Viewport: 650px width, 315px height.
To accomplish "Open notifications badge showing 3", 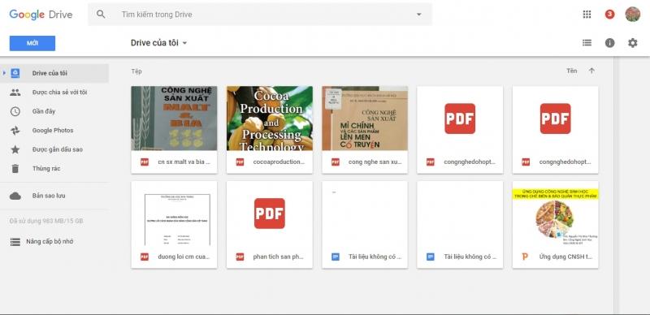I will [x=609, y=15].
